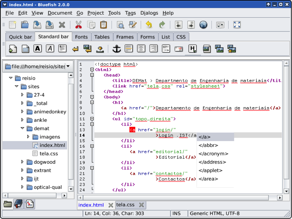This screenshot has height=219, width=292.
Task: Switch to the CSS toolbar tab
Action: pos(181,37)
